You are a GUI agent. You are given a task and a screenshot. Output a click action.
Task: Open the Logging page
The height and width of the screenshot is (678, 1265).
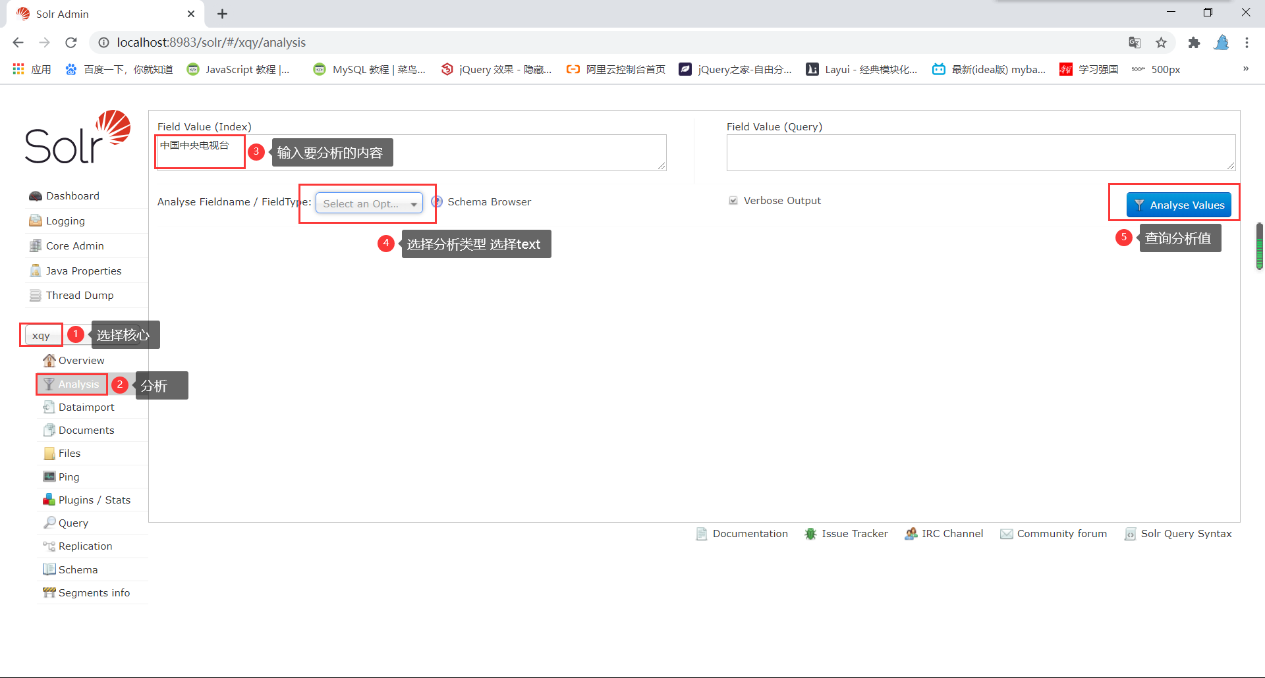[x=65, y=221]
